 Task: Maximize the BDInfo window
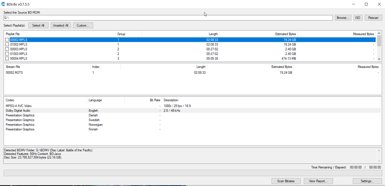pyautogui.click(x=366, y=4)
